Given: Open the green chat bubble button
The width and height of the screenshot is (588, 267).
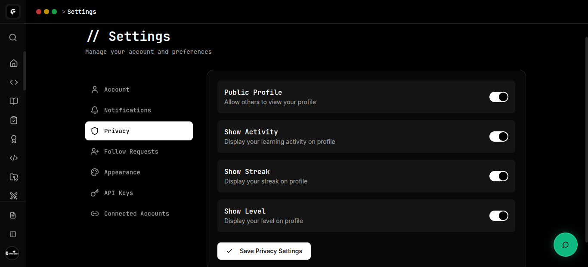Looking at the screenshot, I should [x=565, y=245].
